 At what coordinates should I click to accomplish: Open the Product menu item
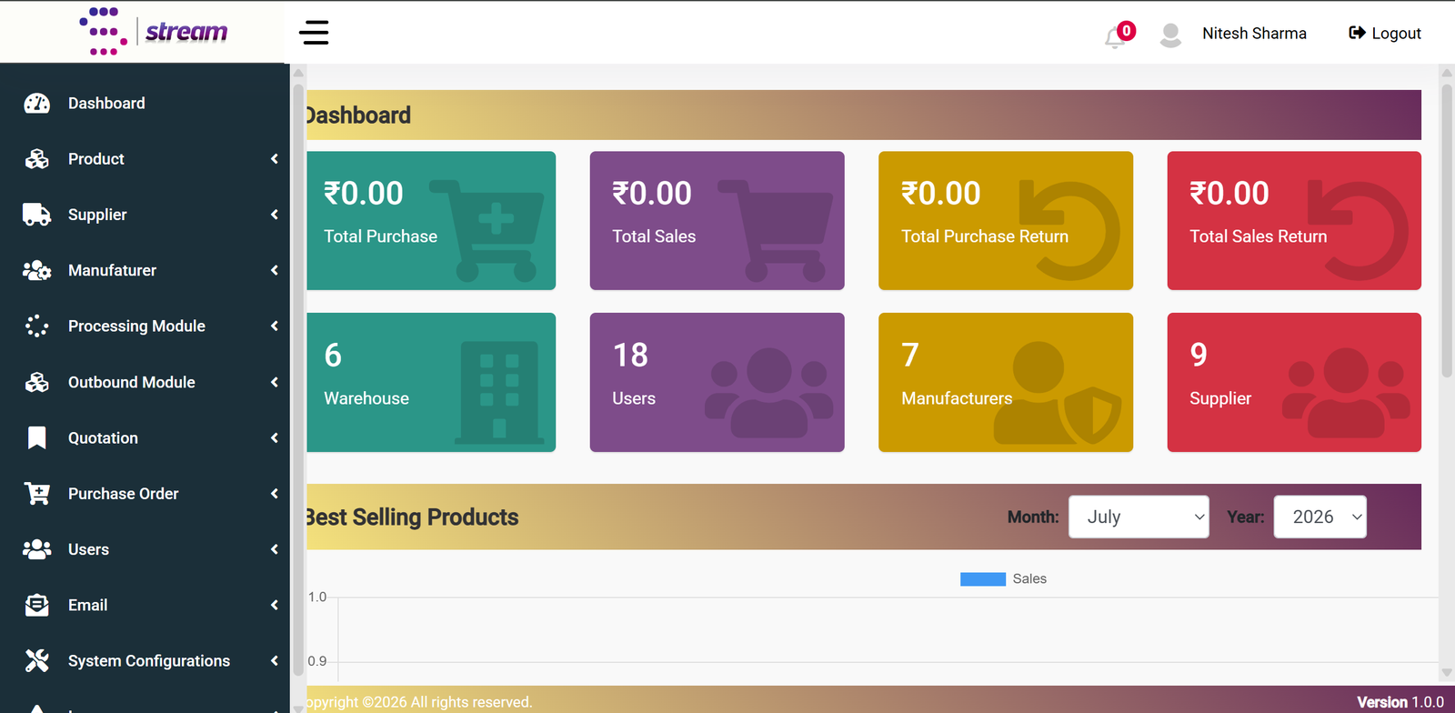145,159
